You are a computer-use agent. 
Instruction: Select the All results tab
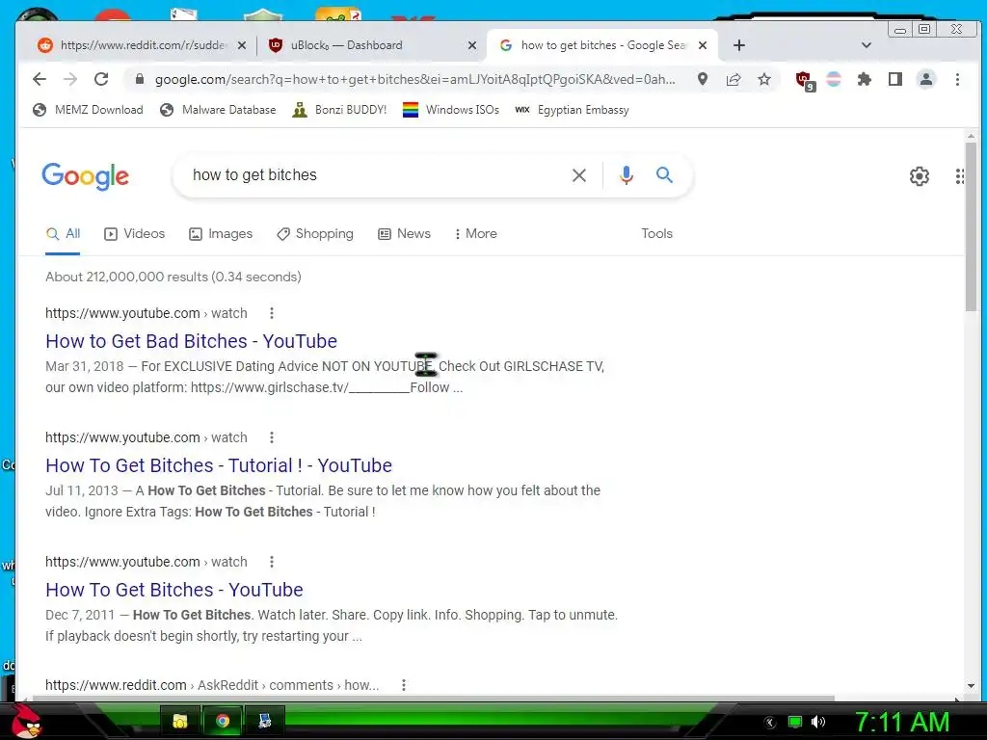tap(63, 233)
